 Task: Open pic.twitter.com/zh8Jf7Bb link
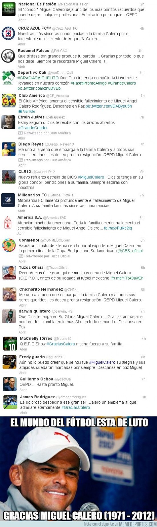point(39,88)
